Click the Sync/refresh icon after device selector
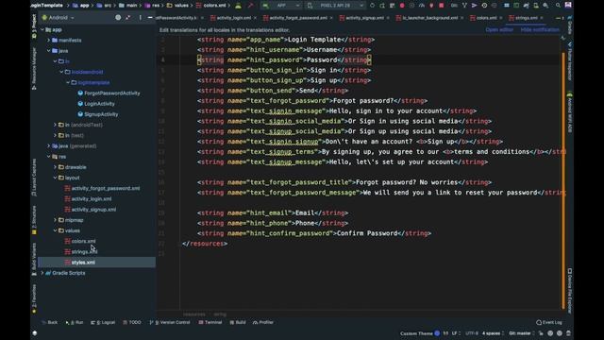The image size is (604, 340). (x=372, y=6)
